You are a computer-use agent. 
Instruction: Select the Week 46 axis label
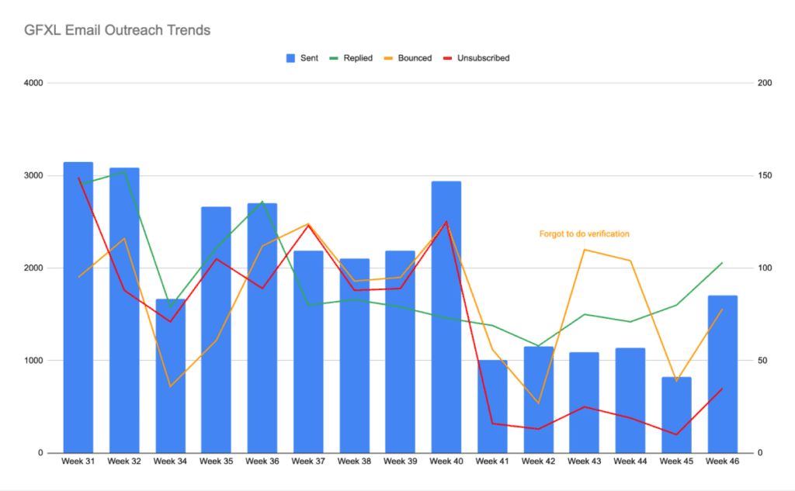pos(722,460)
